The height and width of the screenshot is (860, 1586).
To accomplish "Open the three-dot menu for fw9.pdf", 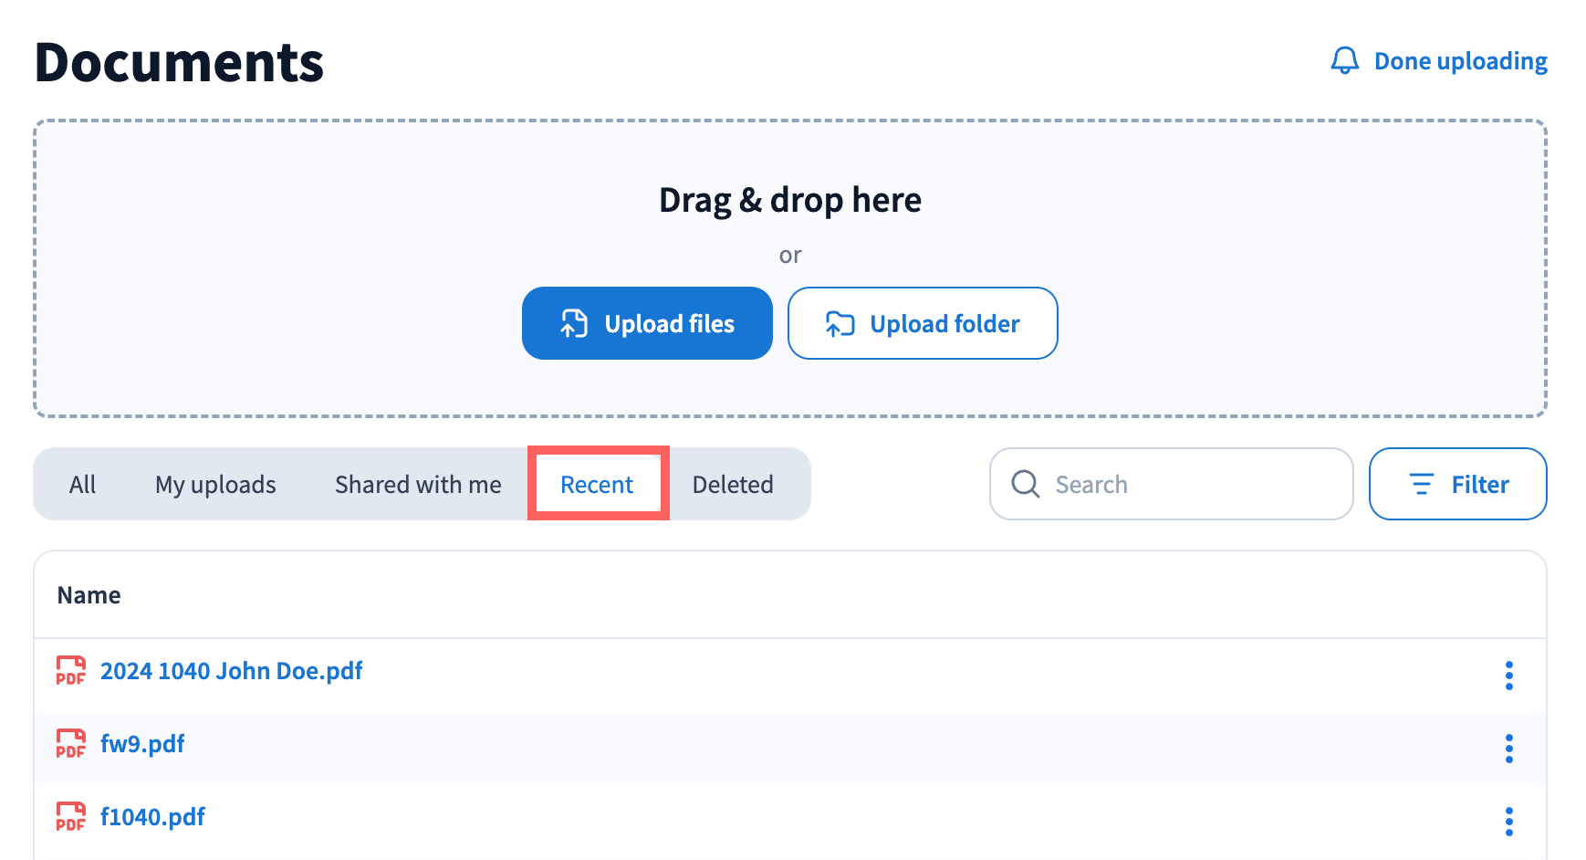I will coord(1508,749).
